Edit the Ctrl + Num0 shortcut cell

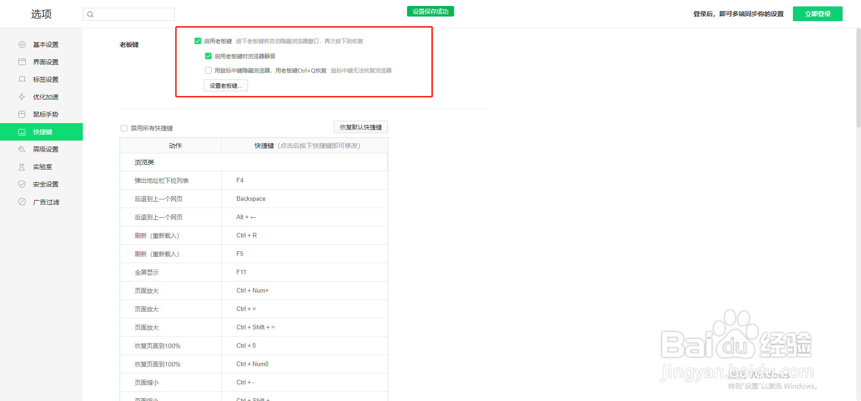pyautogui.click(x=304, y=364)
